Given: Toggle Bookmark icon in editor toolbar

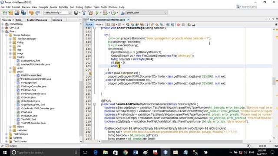Looking at the screenshot, I should (162, 25).
